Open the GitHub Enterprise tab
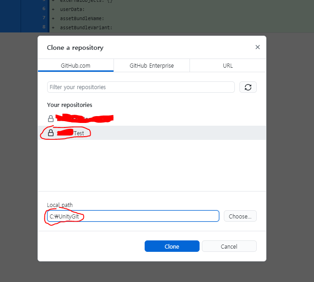 [152, 66]
